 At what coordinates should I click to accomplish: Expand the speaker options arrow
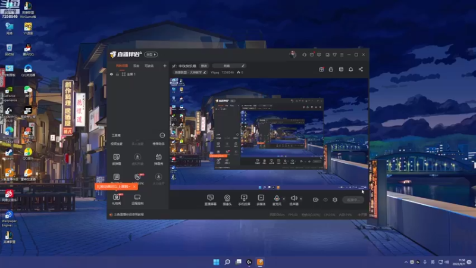301,199
